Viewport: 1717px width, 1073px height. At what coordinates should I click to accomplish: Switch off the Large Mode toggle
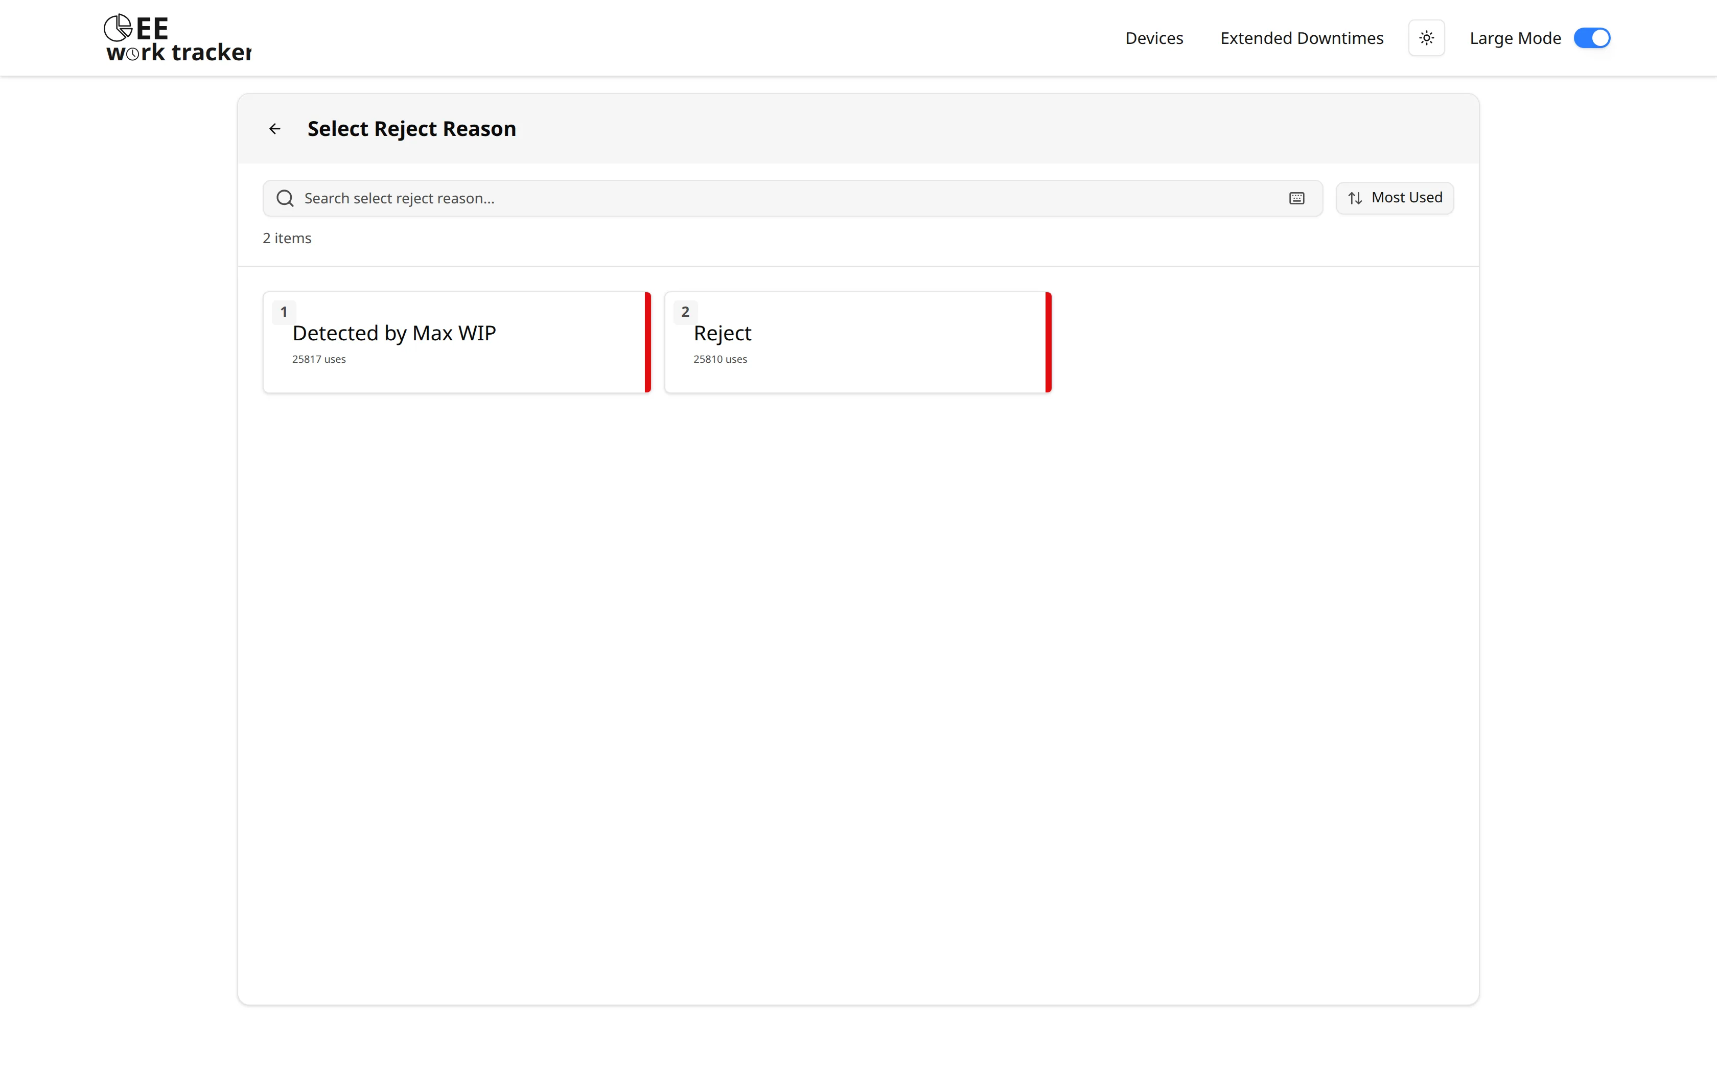click(1591, 38)
